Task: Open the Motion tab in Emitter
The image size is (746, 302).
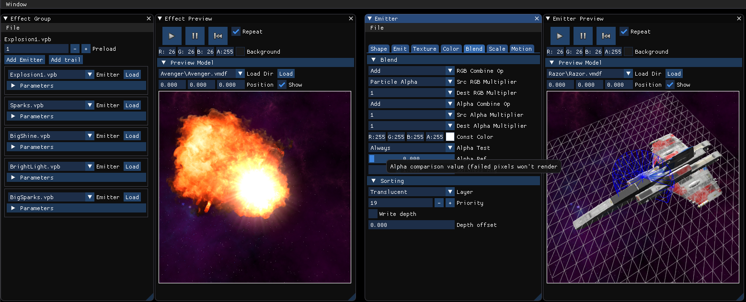Action: coord(521,49)
